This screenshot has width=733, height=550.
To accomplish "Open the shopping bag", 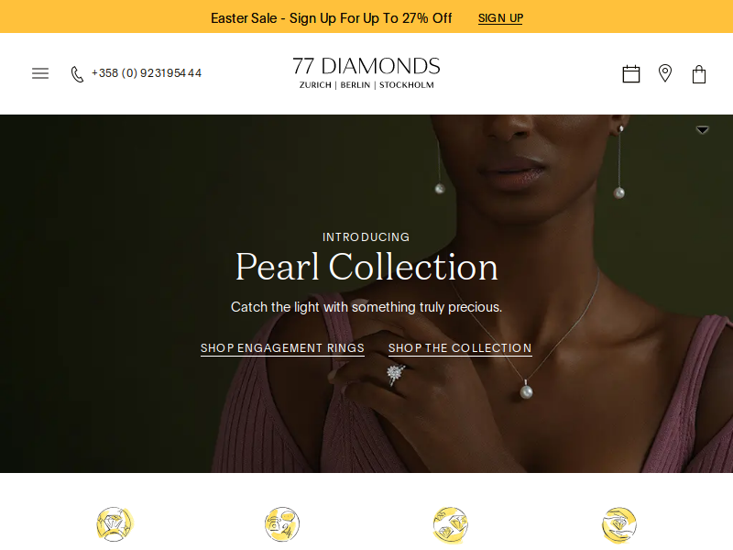I will [x=699, y=74].
